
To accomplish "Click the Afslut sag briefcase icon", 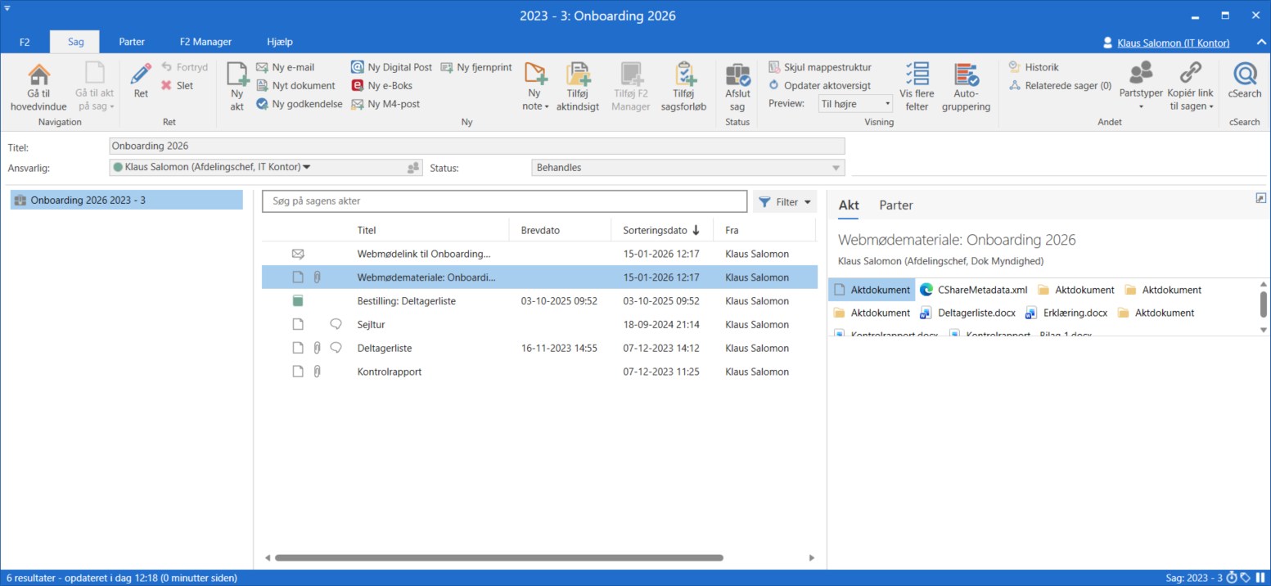I will coord(737,76).
